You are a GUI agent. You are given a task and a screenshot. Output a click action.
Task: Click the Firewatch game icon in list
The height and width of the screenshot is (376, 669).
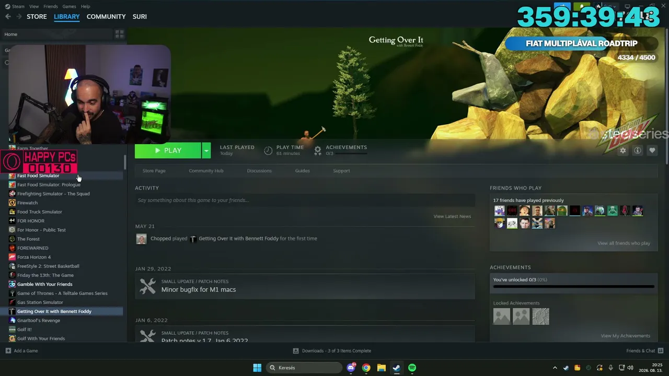[x=12, y=203]
